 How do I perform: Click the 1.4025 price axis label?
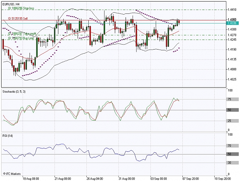click(x=232, y=80)
